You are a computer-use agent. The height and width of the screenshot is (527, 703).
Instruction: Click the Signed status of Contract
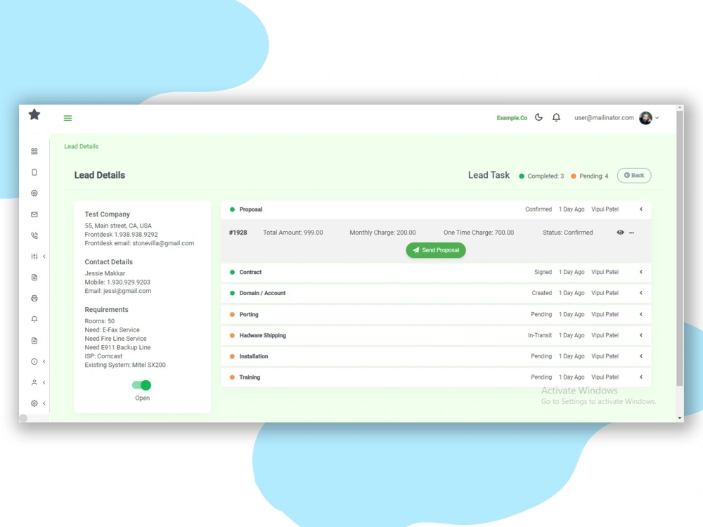543,272
